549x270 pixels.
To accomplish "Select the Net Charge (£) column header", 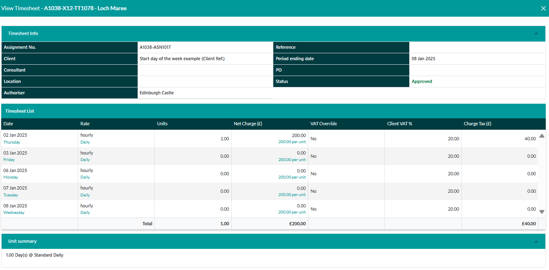I will point(248,124).
